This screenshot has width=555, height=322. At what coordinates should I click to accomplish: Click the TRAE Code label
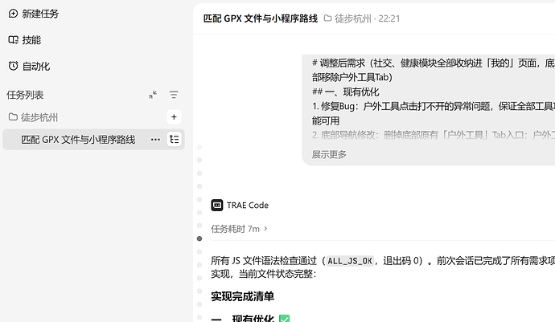tap(248, 206)
